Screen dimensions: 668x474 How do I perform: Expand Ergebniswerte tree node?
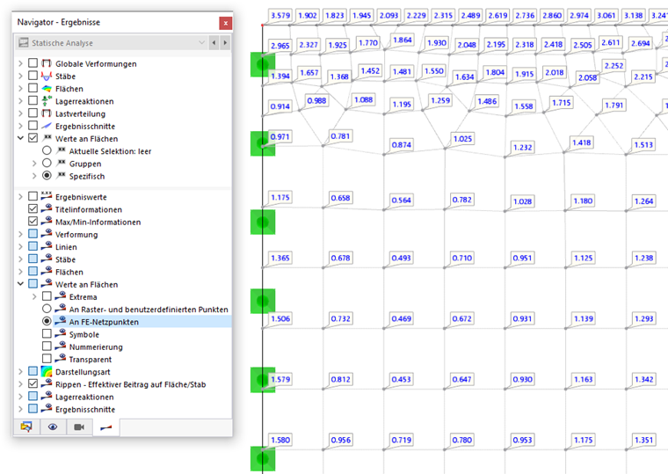tap(20, 196)
